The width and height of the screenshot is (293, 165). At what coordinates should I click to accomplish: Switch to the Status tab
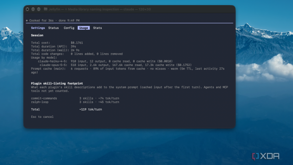(x=54, y=28)
